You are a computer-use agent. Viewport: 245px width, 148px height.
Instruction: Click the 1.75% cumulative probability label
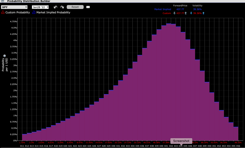tap(22, 142)
